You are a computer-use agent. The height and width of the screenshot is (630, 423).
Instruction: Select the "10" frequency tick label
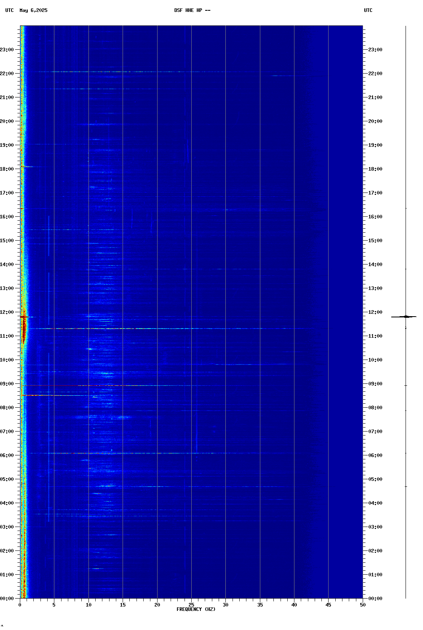pos(88,605)
